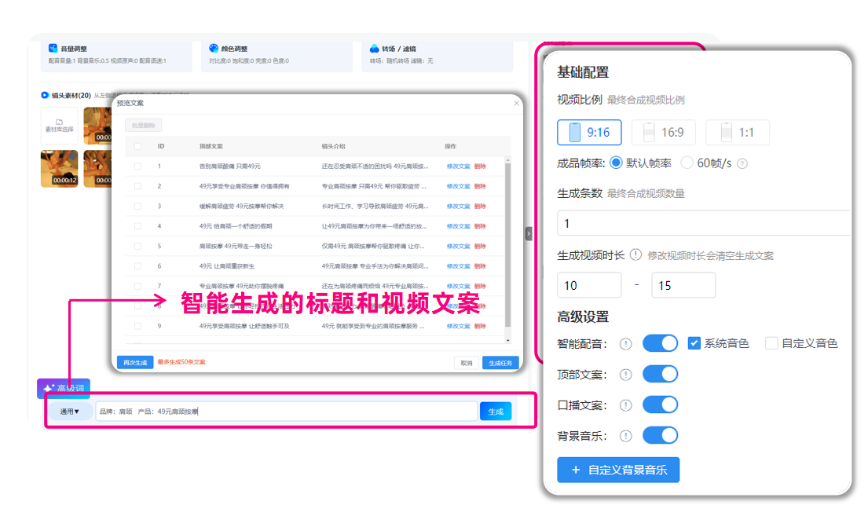Click the info icon next to 生成视频时长

click(x=635, y=255)
